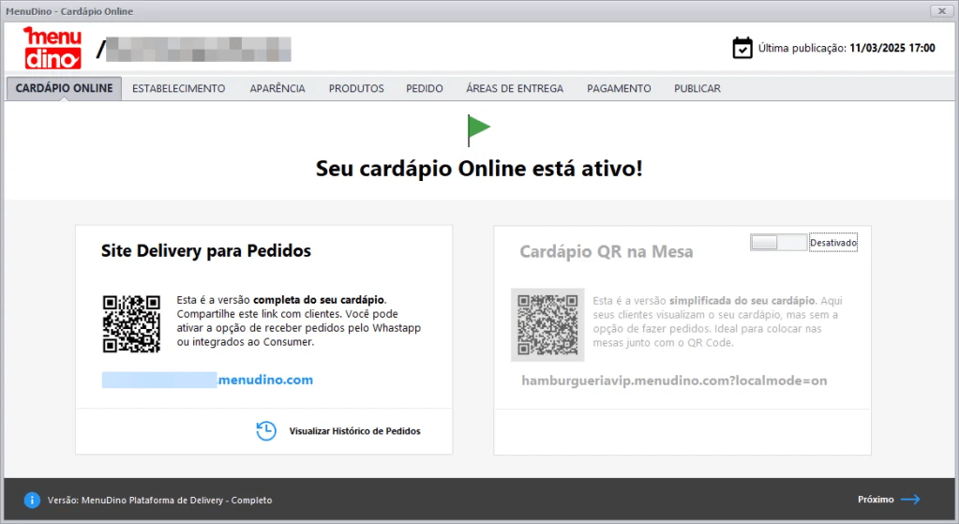Click the order history clock icon
This screenshot has height=524, width=959.
pyautogui.click(x=266, y=431)
